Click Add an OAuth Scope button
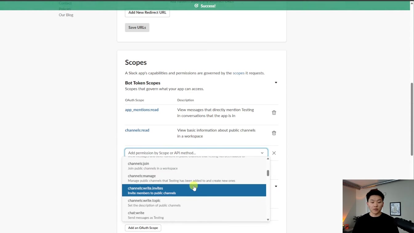Image resolution: width=414 pixels, height=233 pixels. [143, 228]
